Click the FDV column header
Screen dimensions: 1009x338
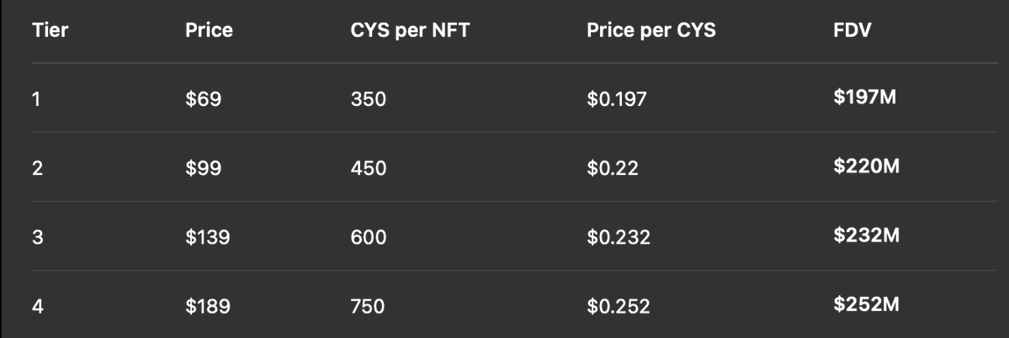(852, 30)
